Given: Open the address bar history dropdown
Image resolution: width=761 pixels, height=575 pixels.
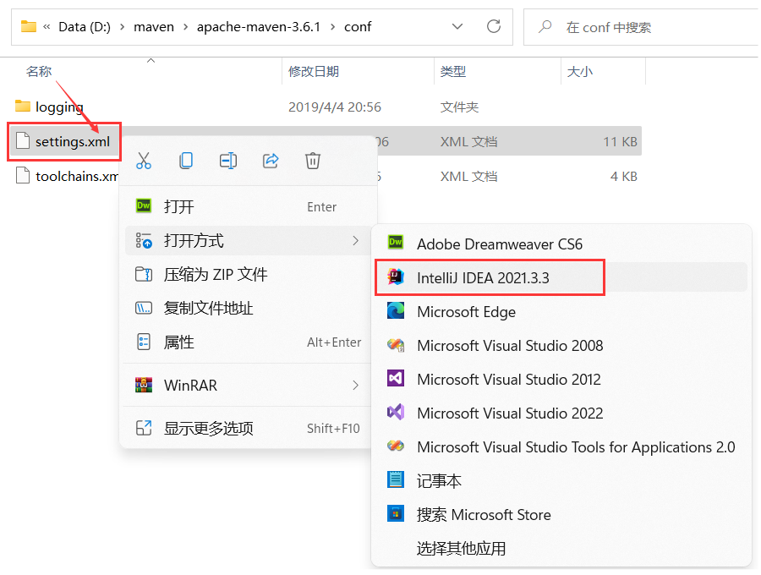Looking at the screenshot, I should tap(457, 26).
